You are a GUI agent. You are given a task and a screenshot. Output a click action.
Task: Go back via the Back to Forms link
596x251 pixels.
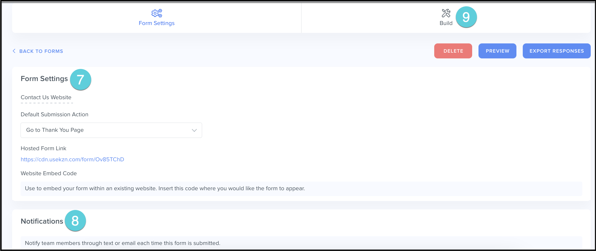click(41, 51)
